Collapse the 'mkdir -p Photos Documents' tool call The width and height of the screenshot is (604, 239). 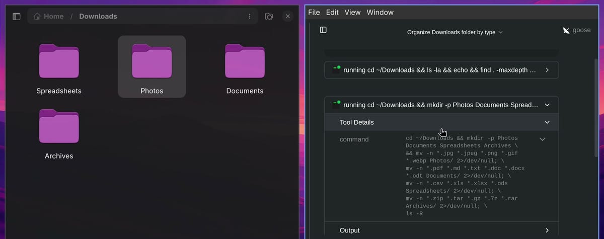pyautogui.click(x=441, y=105)
